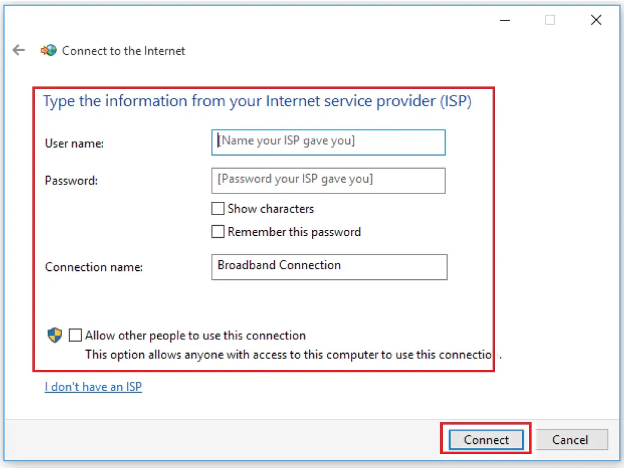This screenshot has height=469, width=624.
Task: Click the "Connect to the Internet" title text
Action: [x=124, y=51]
